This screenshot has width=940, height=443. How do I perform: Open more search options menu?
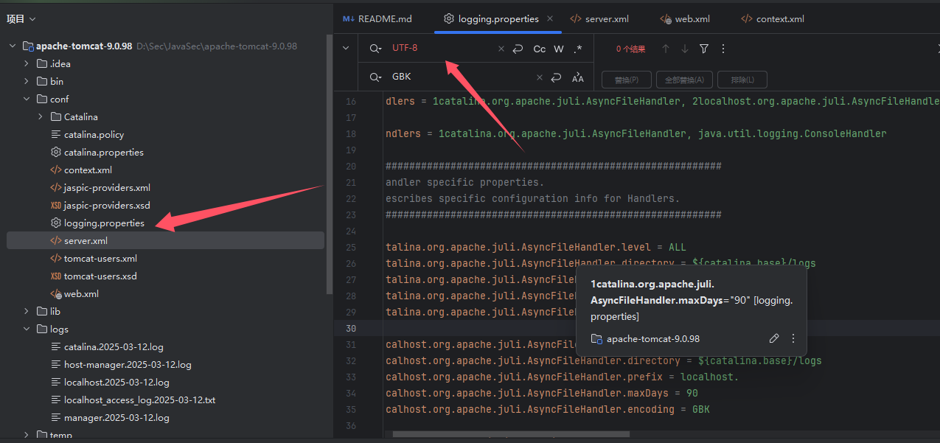coord(723,49)
